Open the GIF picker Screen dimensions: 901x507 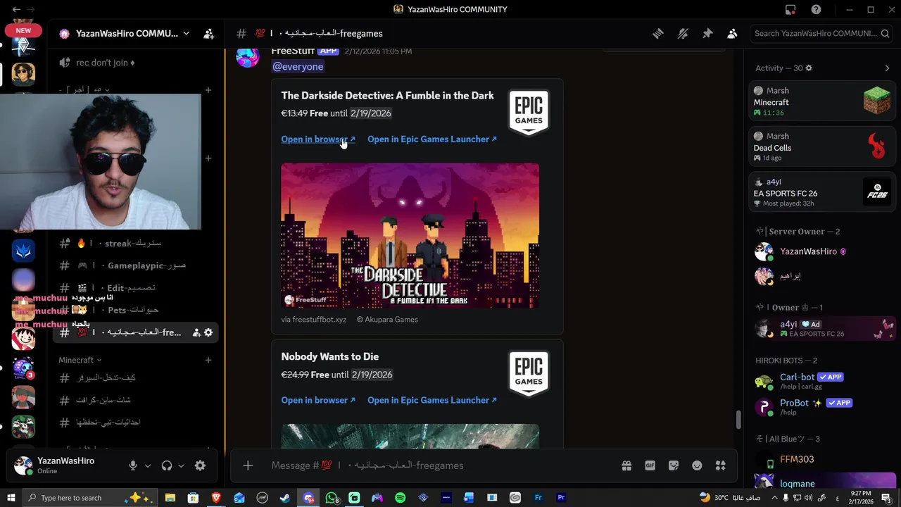[650, 465]
